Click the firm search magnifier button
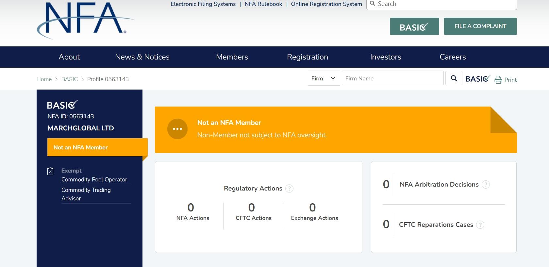 (x=454, y=78)
